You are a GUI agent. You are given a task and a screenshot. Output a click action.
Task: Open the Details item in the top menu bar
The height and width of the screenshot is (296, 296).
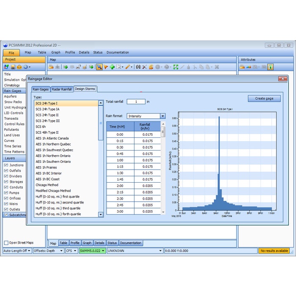pyautogui.click(x=84, y=52)
